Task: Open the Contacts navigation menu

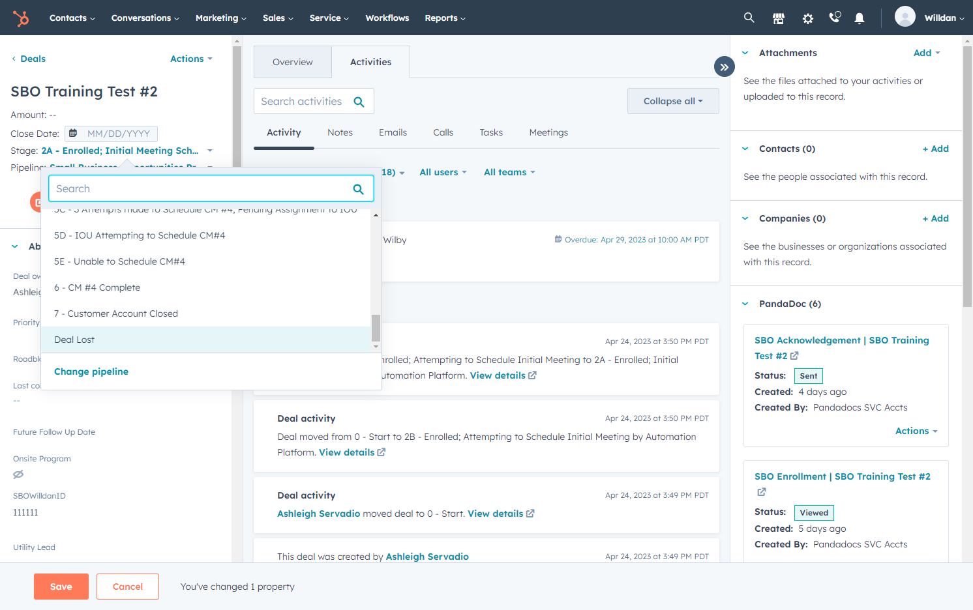Action: coord(72,18)
